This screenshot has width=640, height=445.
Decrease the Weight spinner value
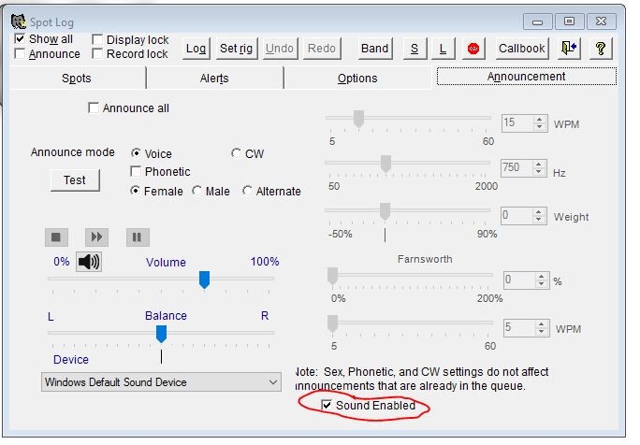click(x=539, y=219)
